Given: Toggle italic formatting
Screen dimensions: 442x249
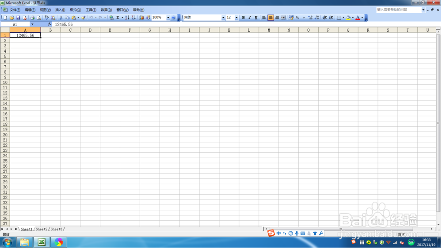Looking at the screenshot, I should pyautogui.click(x=250, y=18).
